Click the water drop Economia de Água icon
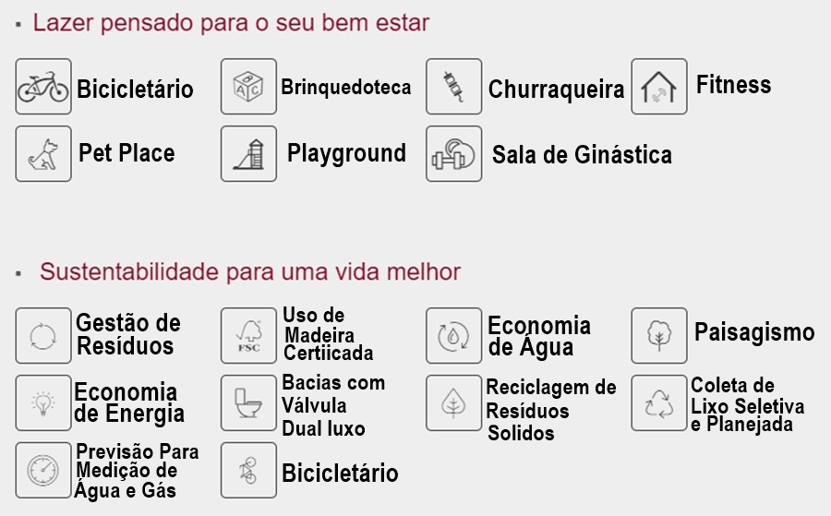 tap(453, 335)
